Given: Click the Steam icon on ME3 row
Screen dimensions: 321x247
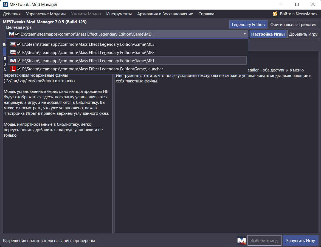Looking at the screenshot, I should [19, 44].
